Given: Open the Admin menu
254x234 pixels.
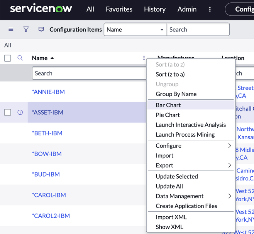Looking at the screenshot, I should [187, 9].
